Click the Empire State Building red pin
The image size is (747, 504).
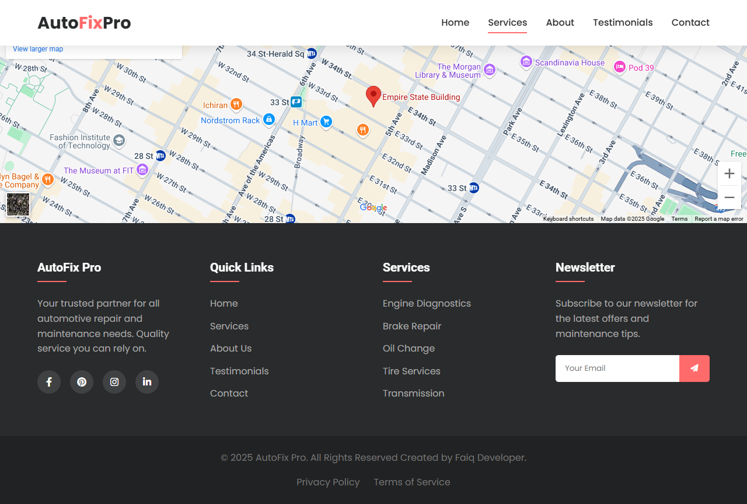(x=373, y=96)
